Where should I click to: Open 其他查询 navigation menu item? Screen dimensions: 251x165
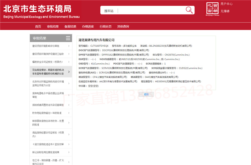pyautogui.click(x=123, y=26)
